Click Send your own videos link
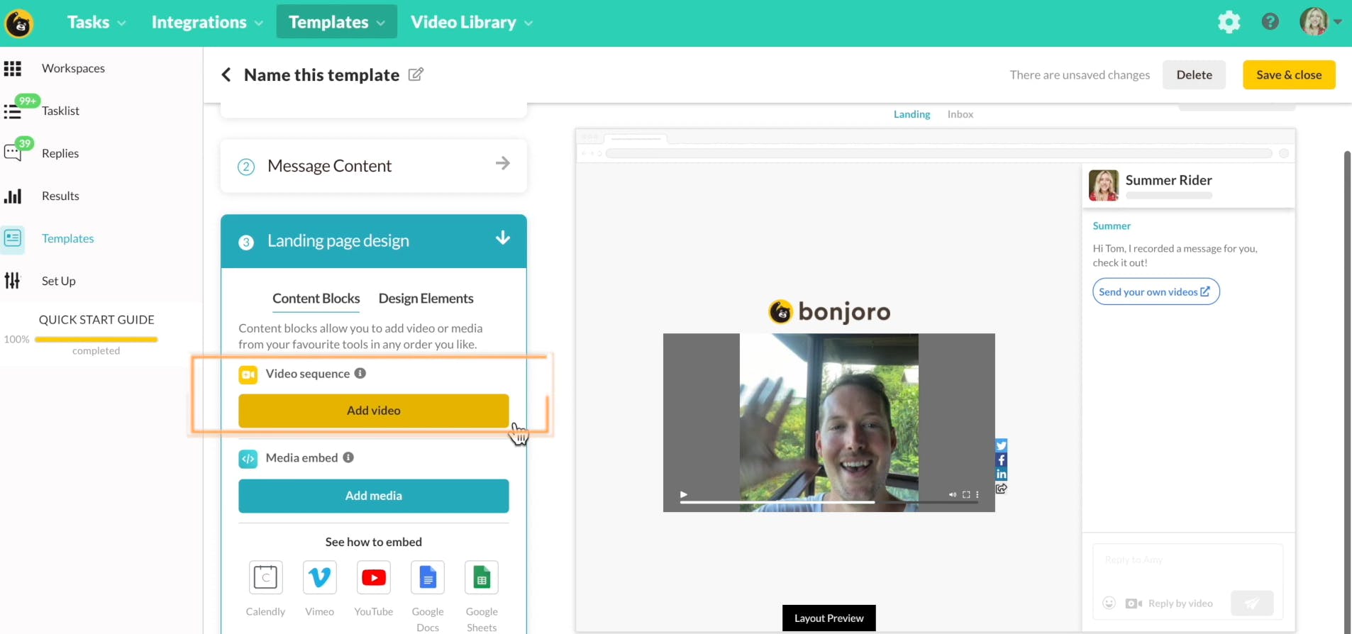Viewport: 1352px width, 634px height. tap(1156, 291)
